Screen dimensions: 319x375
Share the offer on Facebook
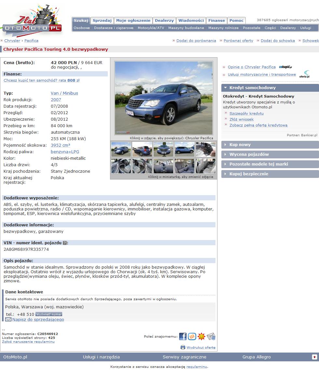click(183, 336)
